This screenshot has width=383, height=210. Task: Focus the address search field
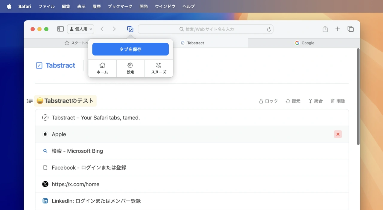[x=209, y=29]
